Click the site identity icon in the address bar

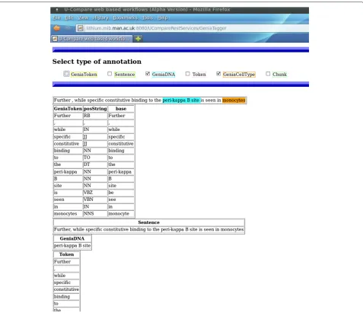tap(81, 28)
